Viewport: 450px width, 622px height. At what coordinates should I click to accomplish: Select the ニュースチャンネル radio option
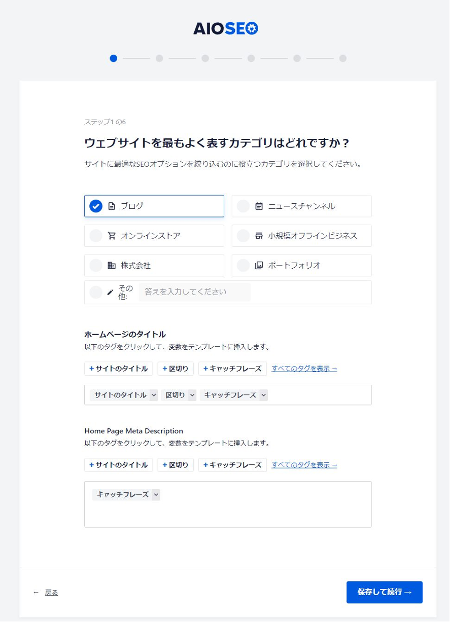coord(244,206)
